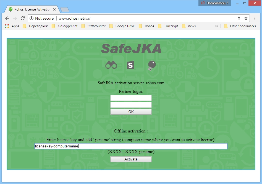Screen dimensions: 262x184
Task: Bookmark this page with the star
Action: [x=246, y=18]
